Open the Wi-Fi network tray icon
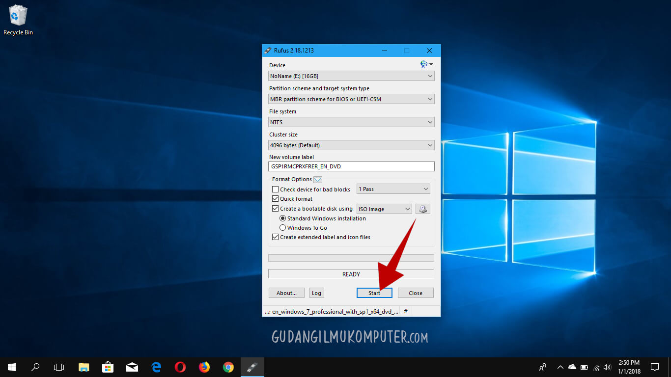 pyautogui.click(x=597, y=367)
